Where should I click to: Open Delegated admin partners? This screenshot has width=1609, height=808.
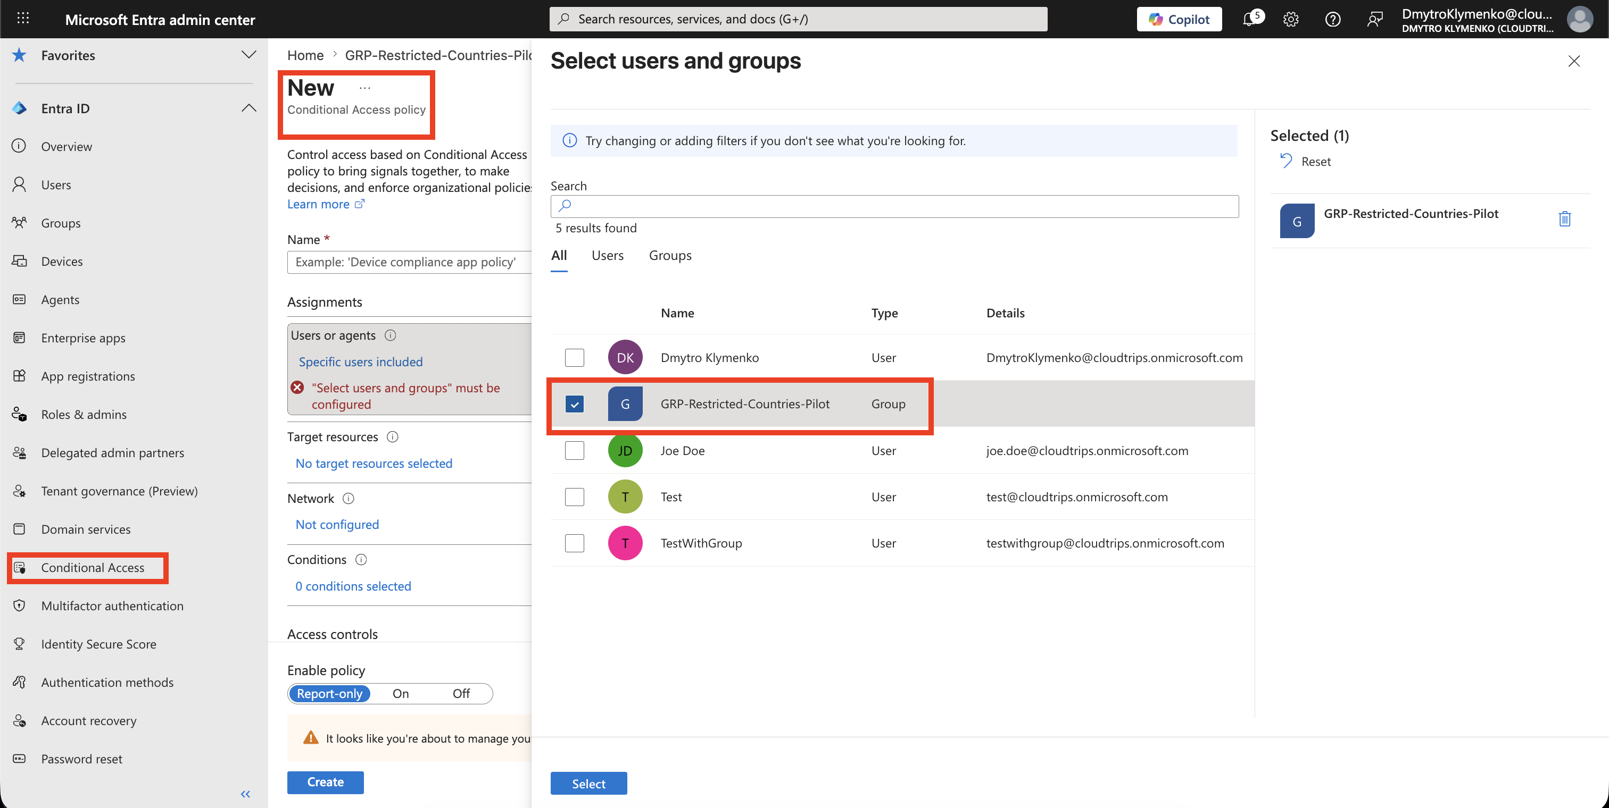(x=112, y=453)
